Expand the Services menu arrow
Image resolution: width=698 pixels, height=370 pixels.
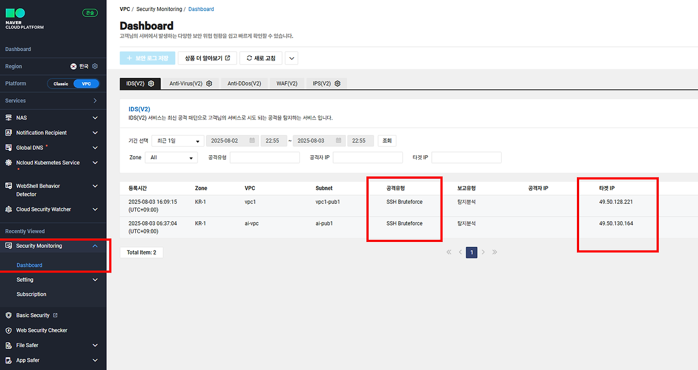coord(95,101)
